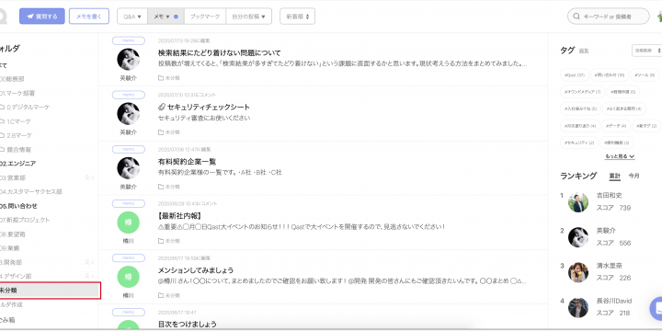
Task: Switch to the ブックマーク tab
Action: coord(205,16)
